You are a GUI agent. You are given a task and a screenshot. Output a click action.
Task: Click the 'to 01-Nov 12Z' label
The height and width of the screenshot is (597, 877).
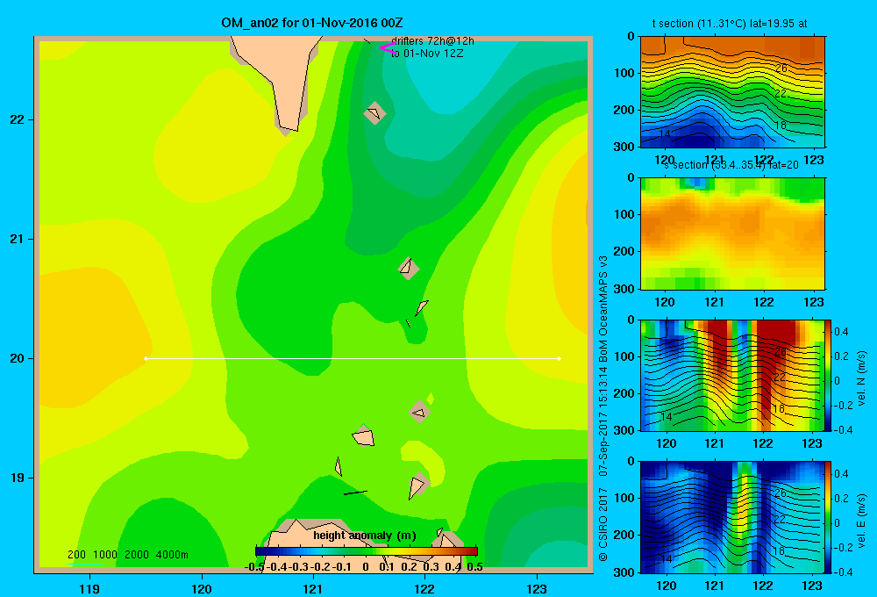click(x=427, y=54)
